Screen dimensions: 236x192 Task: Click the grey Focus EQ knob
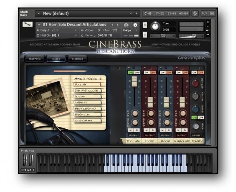click(195, 96)
